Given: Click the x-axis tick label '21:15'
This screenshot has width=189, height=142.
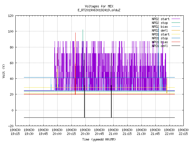Looking at the screenshot, I should coord(127,134).
